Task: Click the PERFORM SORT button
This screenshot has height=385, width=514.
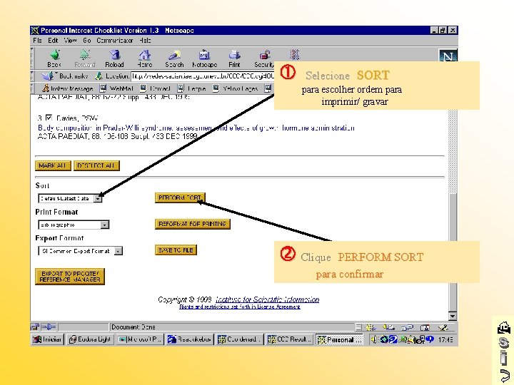Action: 180,197
